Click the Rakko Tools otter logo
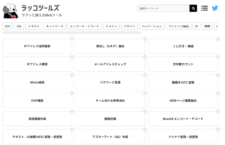This screenshot has width=225, height=145. pyautogui.click(x=10, y=11)
